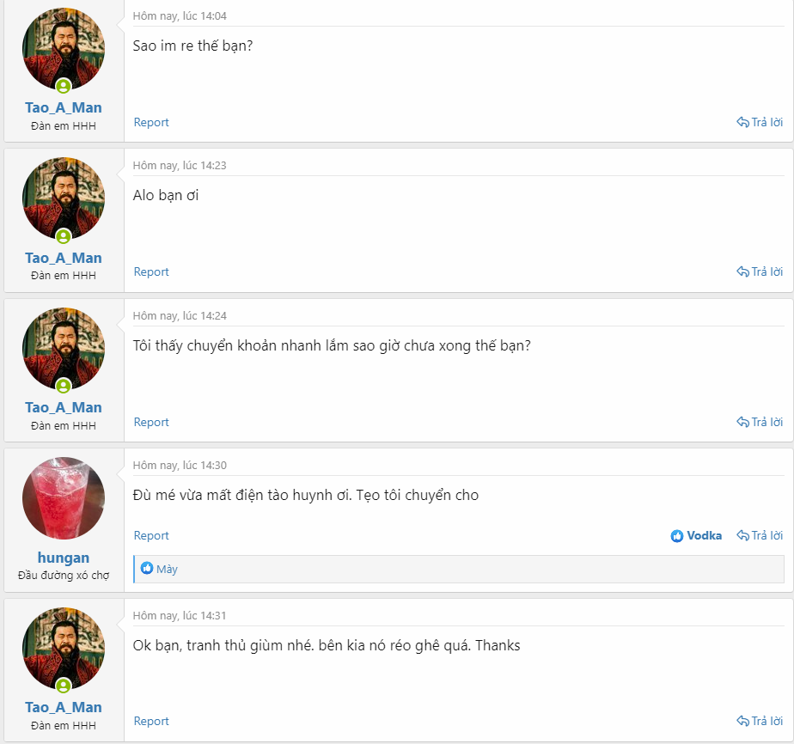The image size is (794, 744).
Task: Reply to hungan's 14:30 post
Action: [x=760, y=535]
